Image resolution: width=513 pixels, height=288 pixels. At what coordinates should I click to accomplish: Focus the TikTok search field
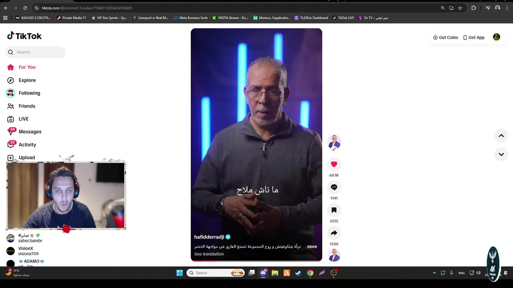coord(35,52)
